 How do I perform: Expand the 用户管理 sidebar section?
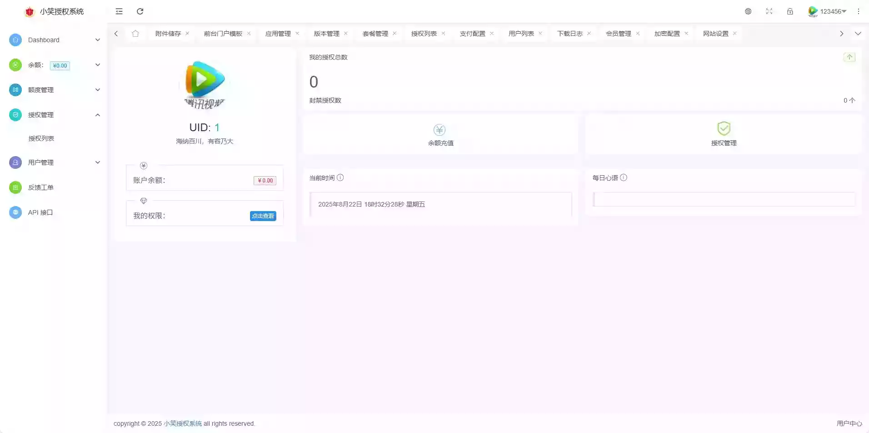(x=97, y=162)
